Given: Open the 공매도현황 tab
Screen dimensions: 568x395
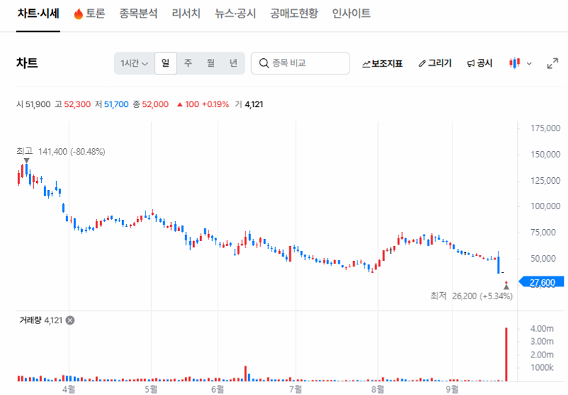Looking at the screenshot, I should [x=294, y=13].
